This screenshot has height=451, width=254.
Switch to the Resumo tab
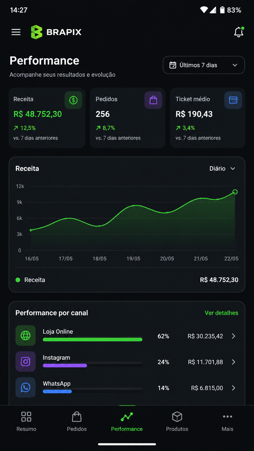pos(26,421)
